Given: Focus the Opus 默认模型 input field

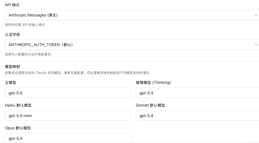Looking at the screenshot, I should click(x=68, y=138).
